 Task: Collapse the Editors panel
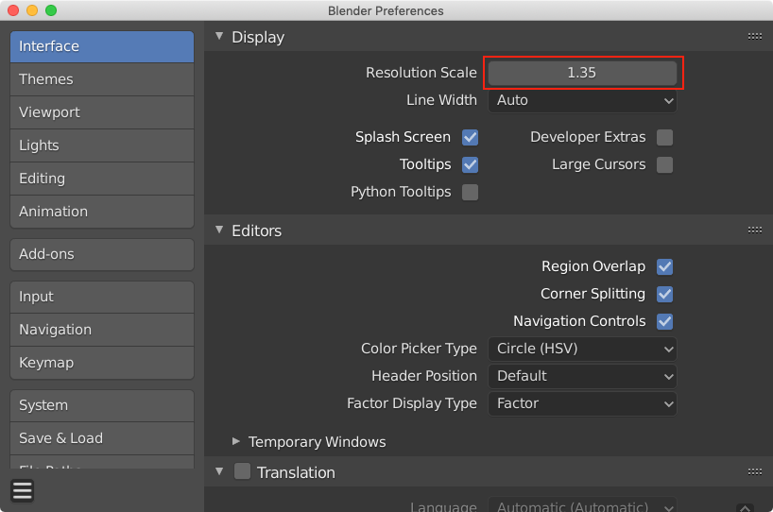[219, 230]
